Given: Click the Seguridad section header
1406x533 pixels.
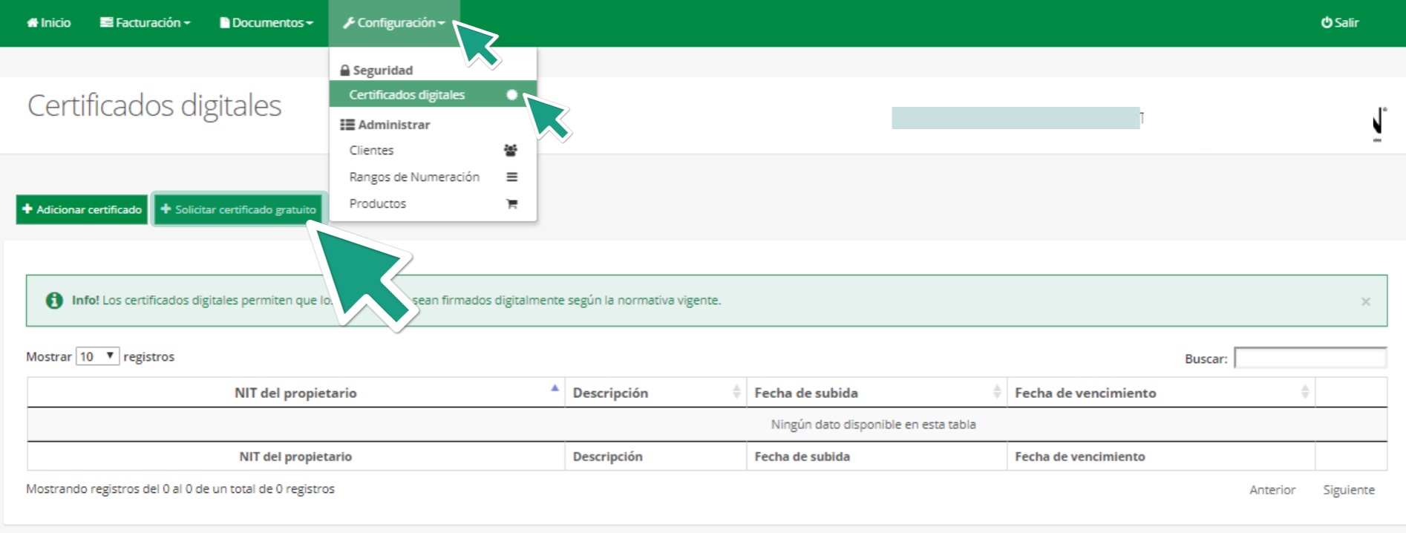Looking at the screenshot, I should pos(376,71).
